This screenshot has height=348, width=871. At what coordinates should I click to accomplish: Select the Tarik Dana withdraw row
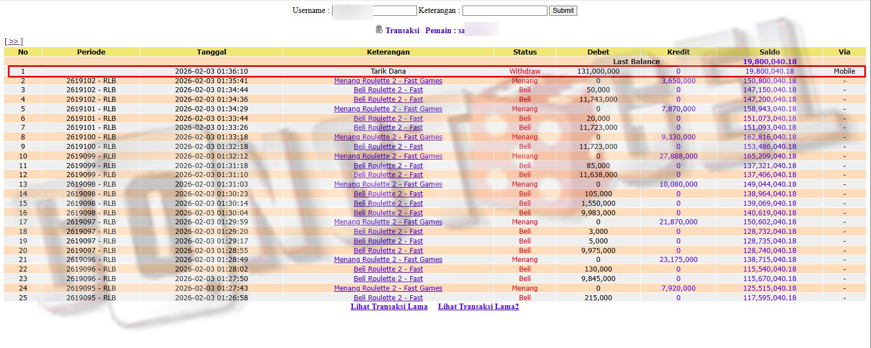(x=388, y=71)
